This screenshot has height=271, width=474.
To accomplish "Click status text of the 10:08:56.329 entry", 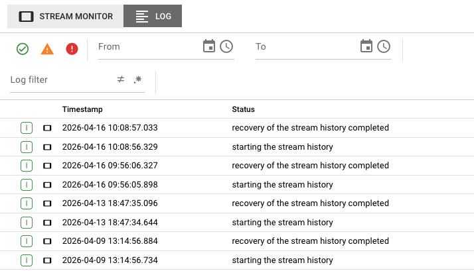I will 282,146.
